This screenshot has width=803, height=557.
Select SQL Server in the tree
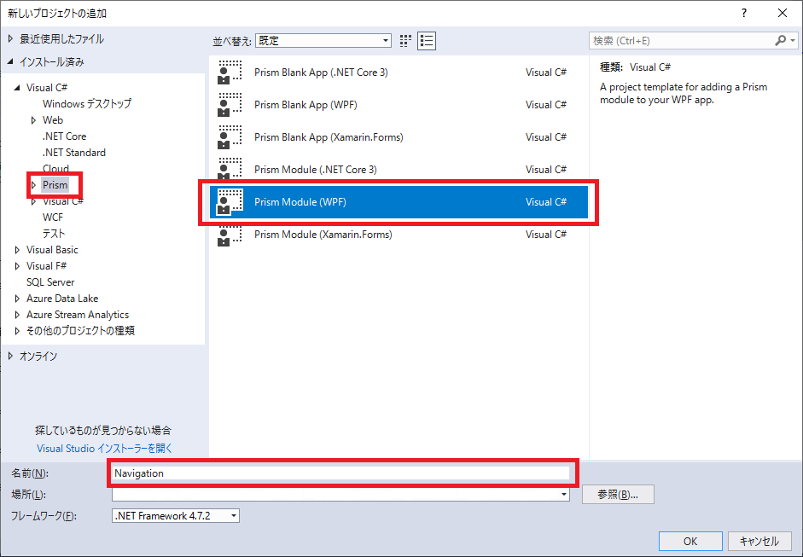pyautogui.click(x=50, y=282)
